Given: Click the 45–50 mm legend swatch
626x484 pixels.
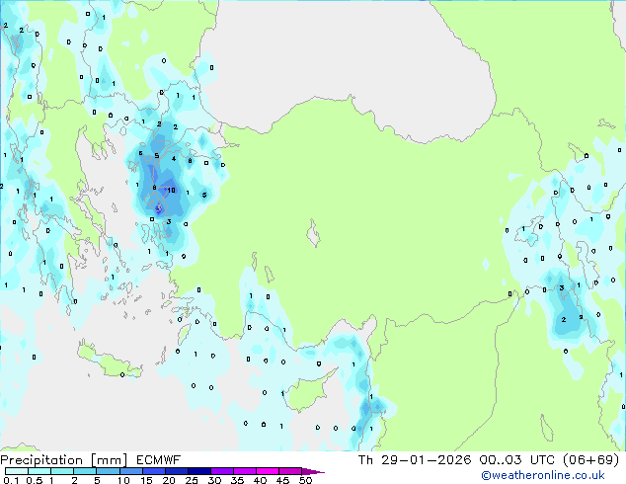Looking at the screenshot, I should coord(290,471).
